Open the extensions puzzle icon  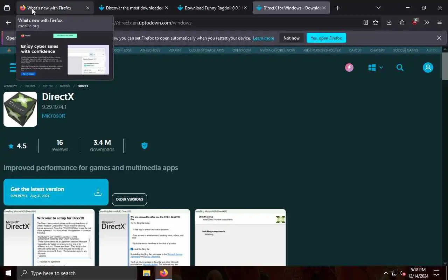point(402,22)
